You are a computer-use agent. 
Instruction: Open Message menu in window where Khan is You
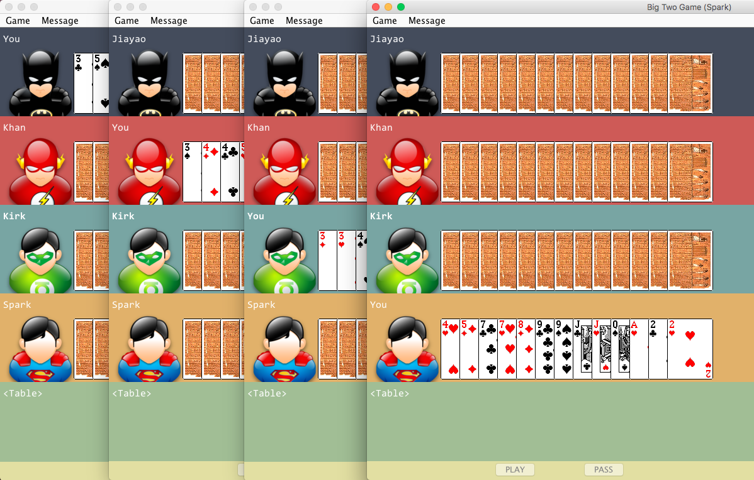[169, 21]
